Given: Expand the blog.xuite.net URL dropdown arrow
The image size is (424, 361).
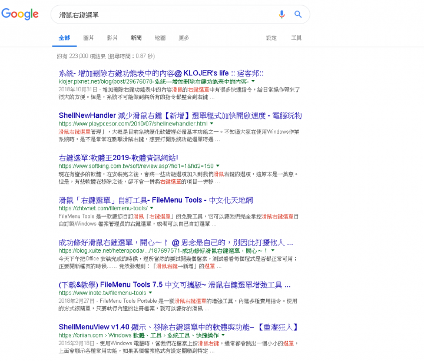Looking at the screenshot, I should click(x=273, y=250).
